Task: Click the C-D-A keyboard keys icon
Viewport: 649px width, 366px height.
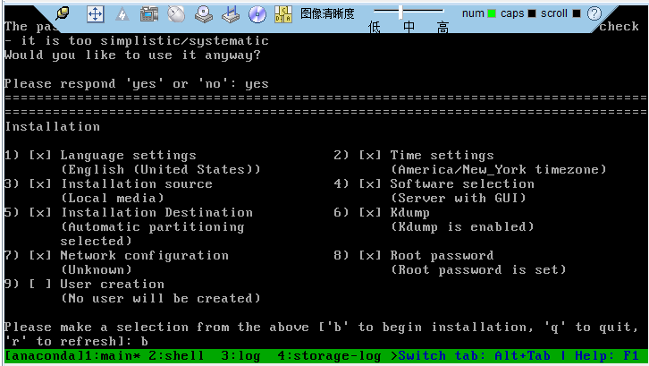Action: [284, 13]
